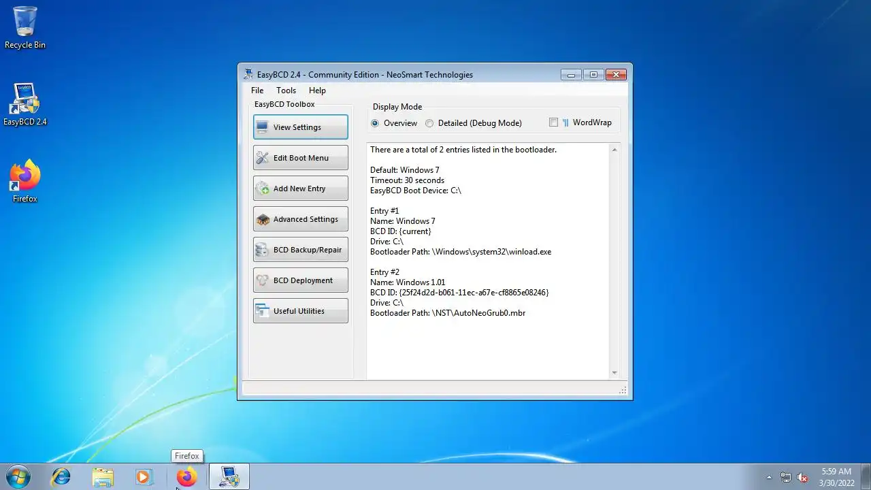Select the Recycle Bin desktop icon
This screenshot has width=871, height=490.
25,29
